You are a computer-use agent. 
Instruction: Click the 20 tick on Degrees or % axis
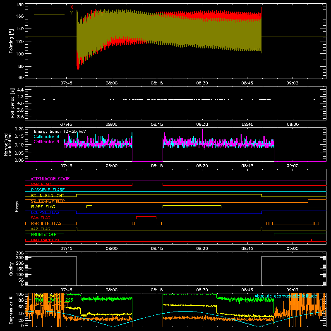(22, 320)
